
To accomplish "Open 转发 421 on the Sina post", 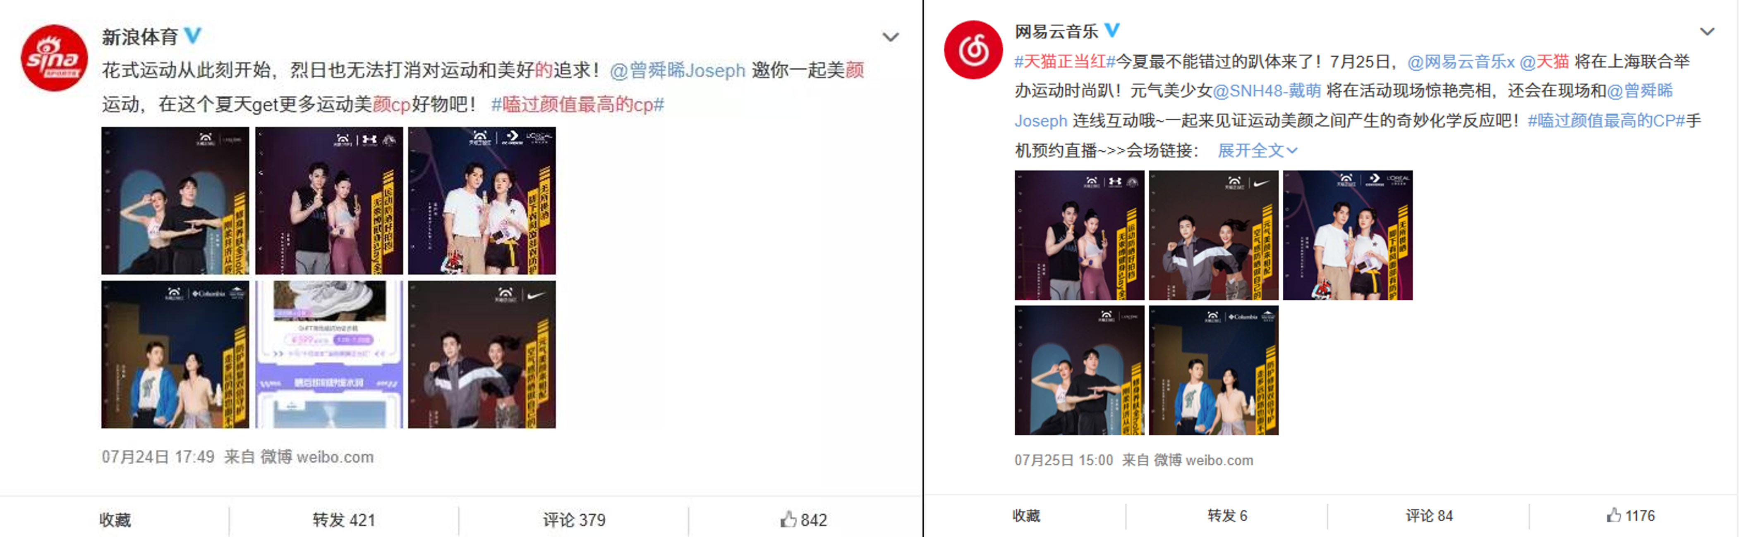I will tap(344, 520).
